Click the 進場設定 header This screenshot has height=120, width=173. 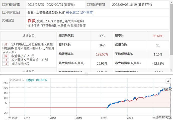point(29,35)
